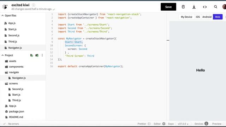The width and height of the screenshot is (226, 127).
Task: Toggle the Preview switch label
Action: coord(216,124)
